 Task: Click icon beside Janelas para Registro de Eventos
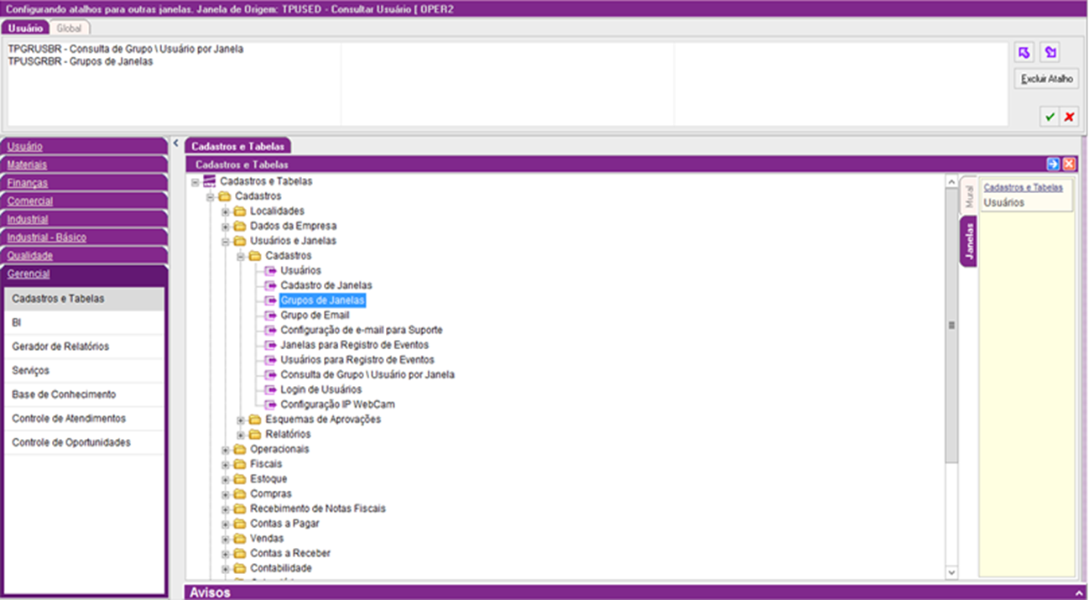click(270, 345)
